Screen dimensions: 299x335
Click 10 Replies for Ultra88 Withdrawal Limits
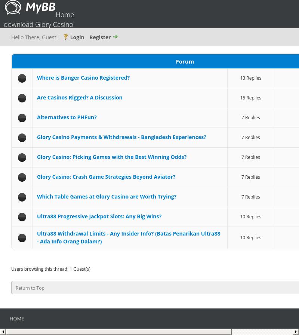[x=250, y=237]
